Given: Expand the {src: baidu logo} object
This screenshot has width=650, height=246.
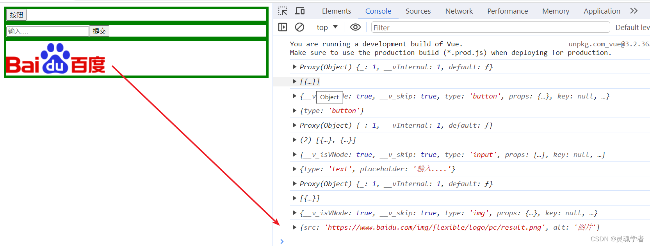Looking at the screenshot, I should (295, 227).
